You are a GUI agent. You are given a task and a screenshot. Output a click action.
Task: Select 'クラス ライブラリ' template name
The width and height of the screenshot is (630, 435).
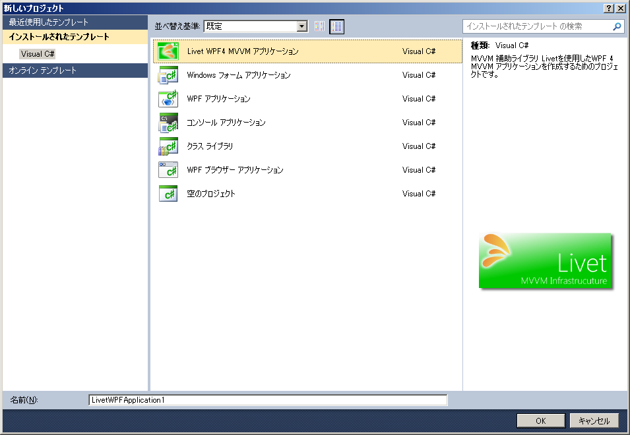(x=210, y=146)
